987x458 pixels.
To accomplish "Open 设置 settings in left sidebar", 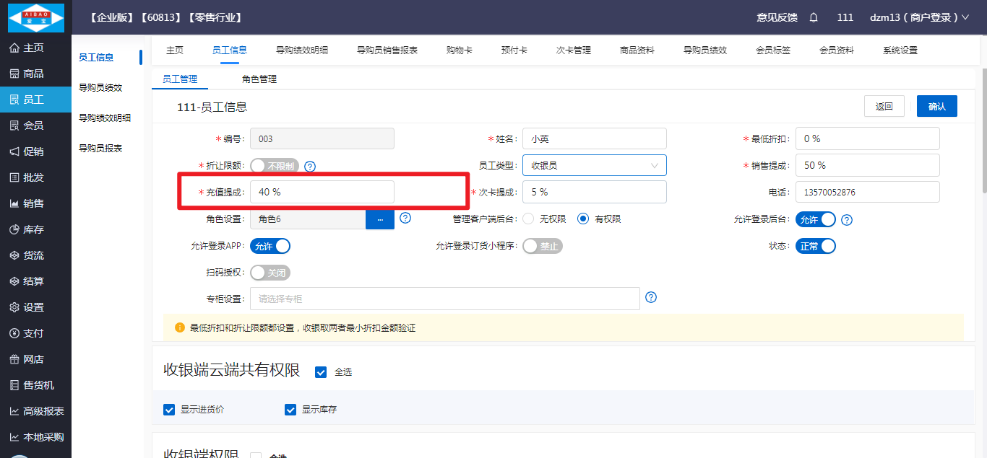I will [33, 307].
